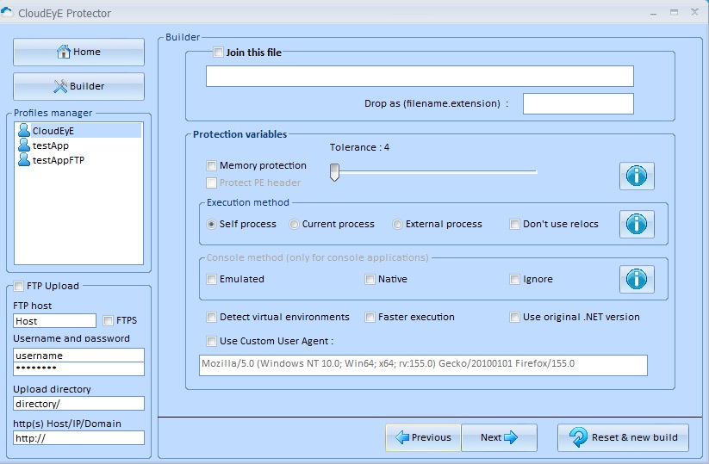Enable Use original .NET version
This screenshot has width=709, height=464.
pyautogui.click(x=514, y=317)
